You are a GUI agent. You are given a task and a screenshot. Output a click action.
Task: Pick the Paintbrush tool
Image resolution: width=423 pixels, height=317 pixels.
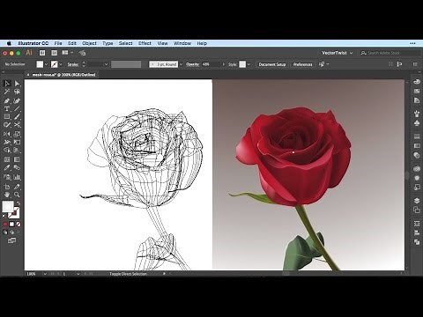tap(17, 117)
